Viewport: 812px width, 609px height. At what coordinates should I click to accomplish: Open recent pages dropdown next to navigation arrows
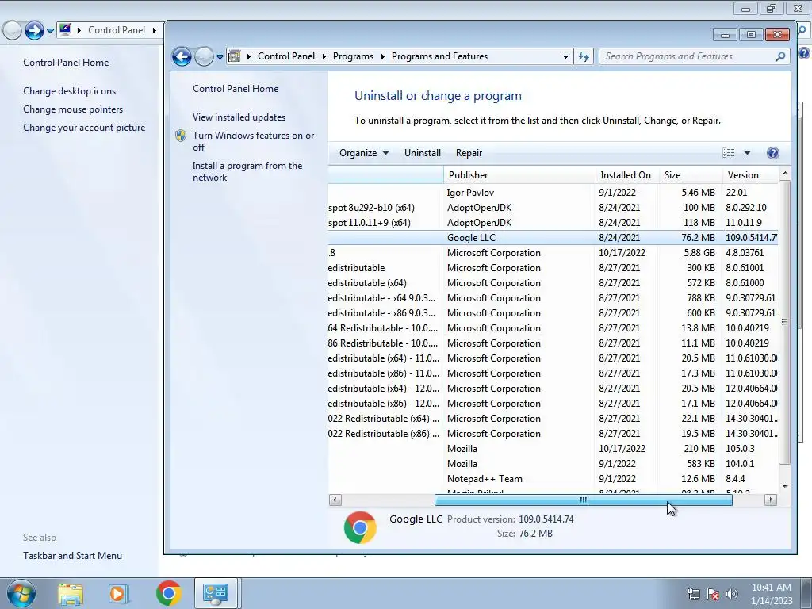point(220,57)
